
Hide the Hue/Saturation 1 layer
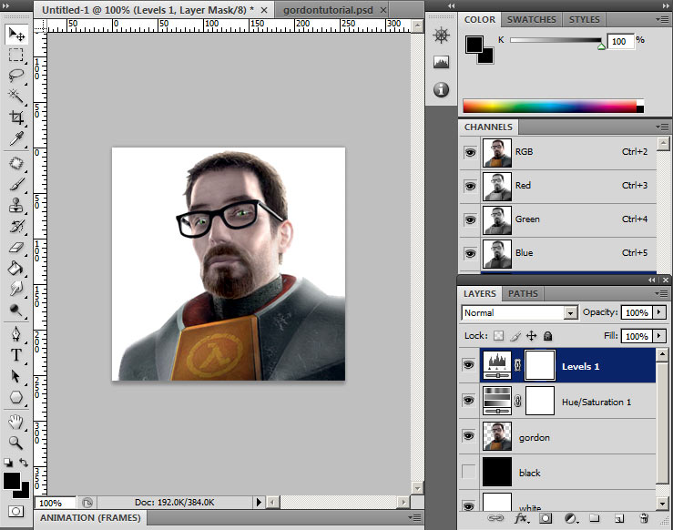coord(469,401)
